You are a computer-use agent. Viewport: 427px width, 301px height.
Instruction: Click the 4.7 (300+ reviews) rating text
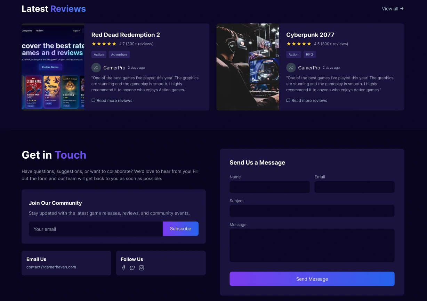pyautogui.click(x=136, y=44)
